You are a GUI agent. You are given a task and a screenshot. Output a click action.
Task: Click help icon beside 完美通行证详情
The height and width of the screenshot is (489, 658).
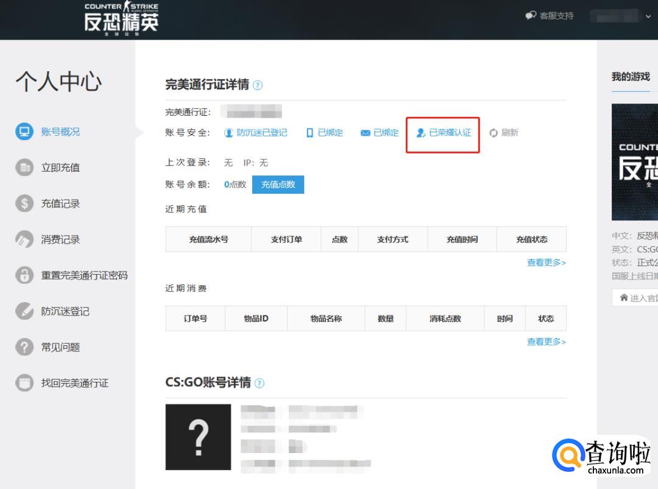coord(258,85)
